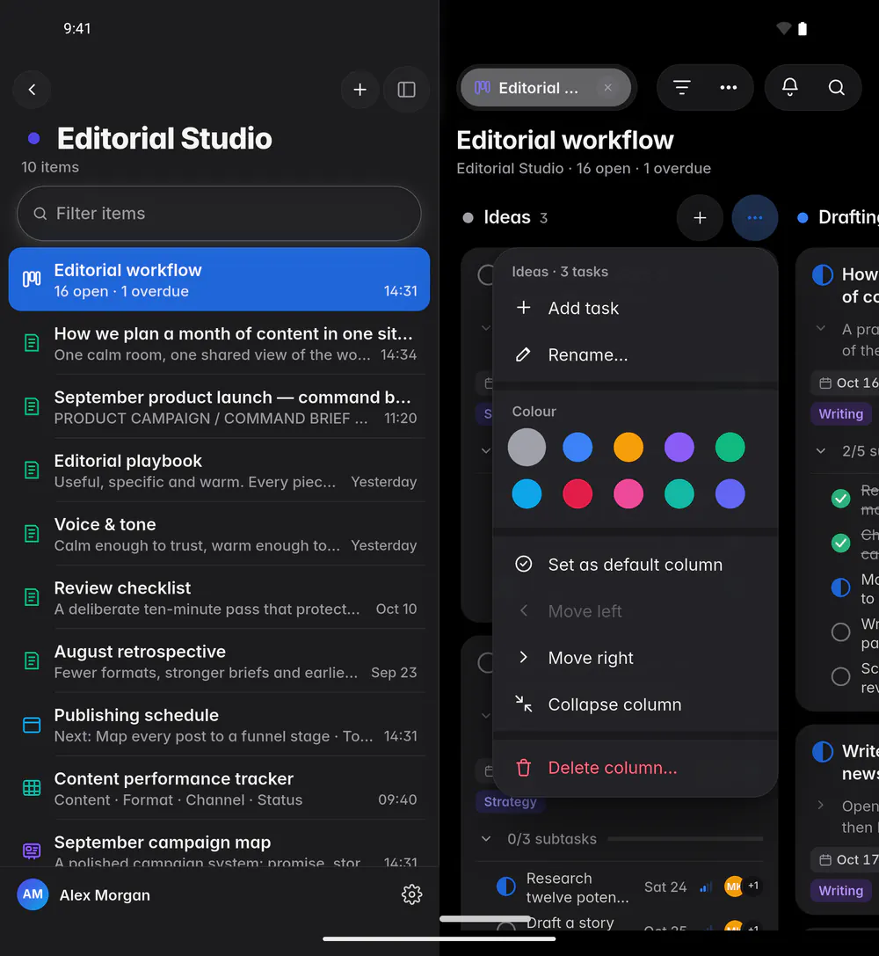The height and width of the screenshot is (956, 879).
Task: Select Move right menu entry
Action: [636, 658]
